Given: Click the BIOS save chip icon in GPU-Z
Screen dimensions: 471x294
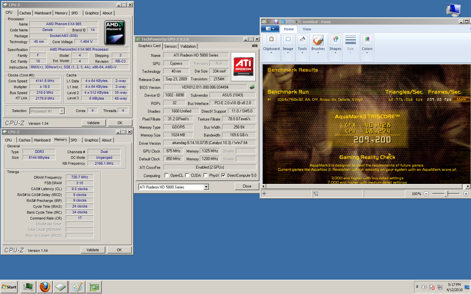Looking at the screenshot, I should (x=252, y=87).
